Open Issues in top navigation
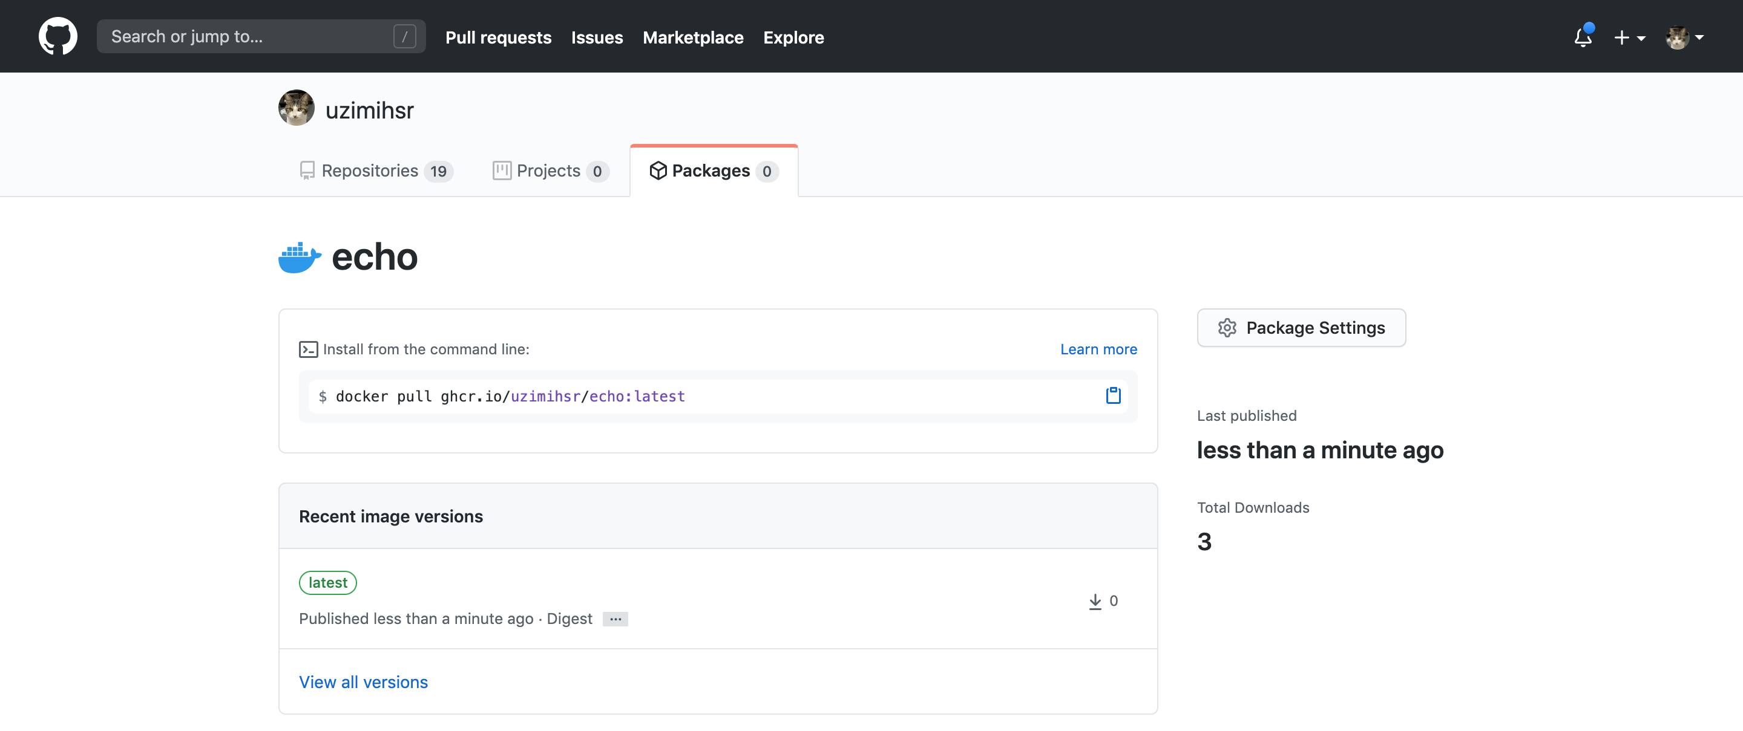The width and height of the screenshot is (1743, 731). click(597, 37)
